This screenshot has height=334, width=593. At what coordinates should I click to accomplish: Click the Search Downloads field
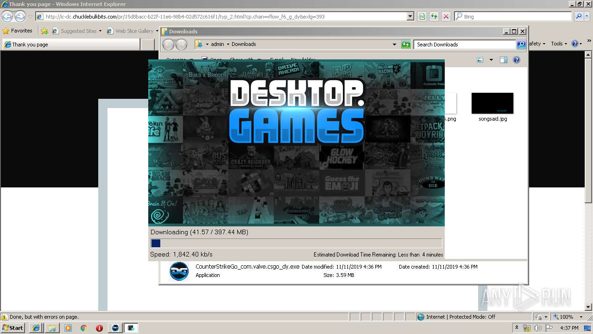tap(465, 45)
